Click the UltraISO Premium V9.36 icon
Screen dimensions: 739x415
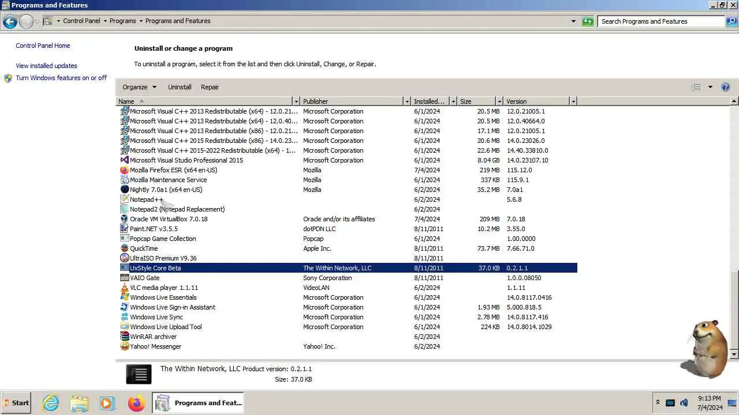coord(124,258)
